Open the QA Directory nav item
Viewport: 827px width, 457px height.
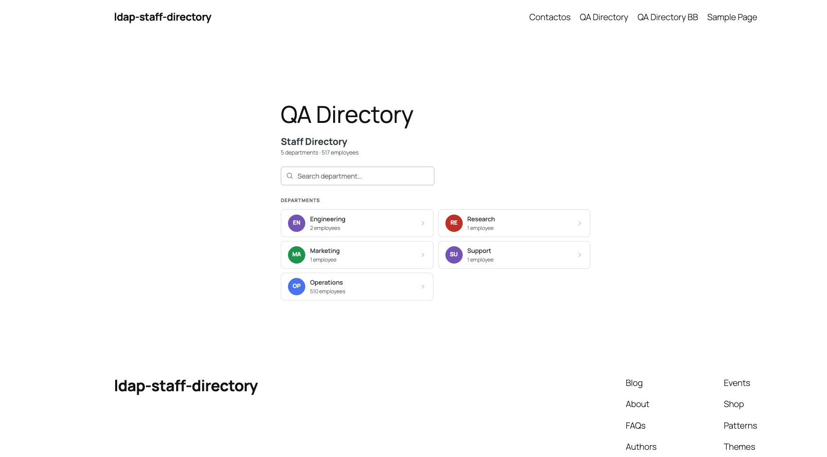(604, 17)
